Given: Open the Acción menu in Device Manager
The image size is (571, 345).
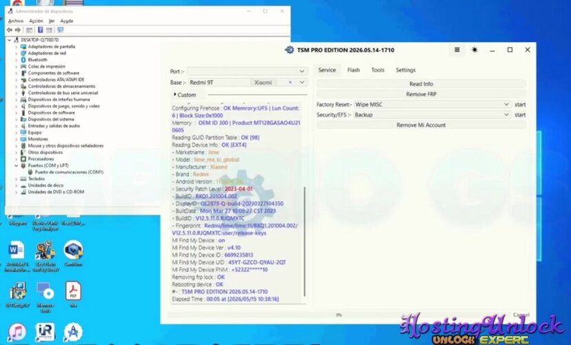Looking at the screenshot, I should (36, 21).
